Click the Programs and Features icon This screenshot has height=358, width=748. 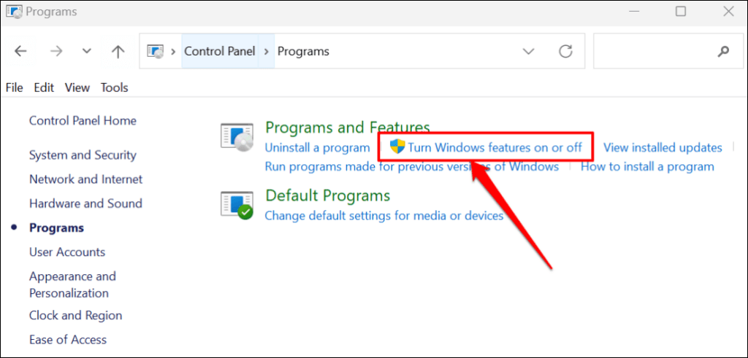[x=237, y=139]
